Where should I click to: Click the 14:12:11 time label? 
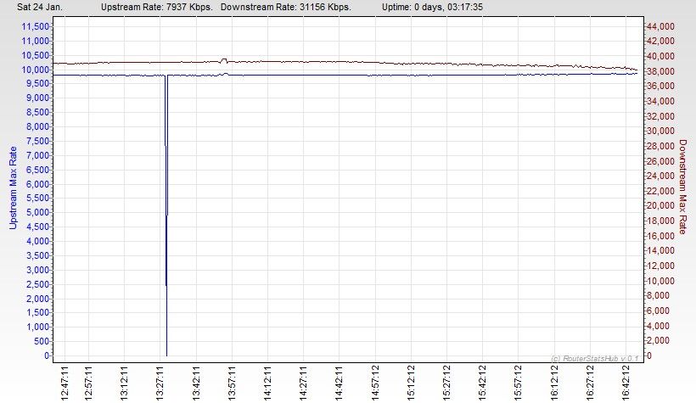pyautogui.click(x=267, y=383)
